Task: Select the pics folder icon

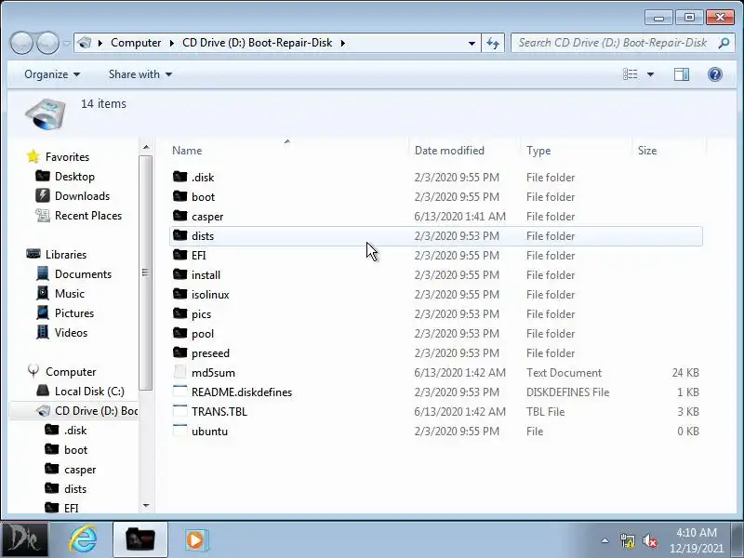Action: (x=179, y=313)
